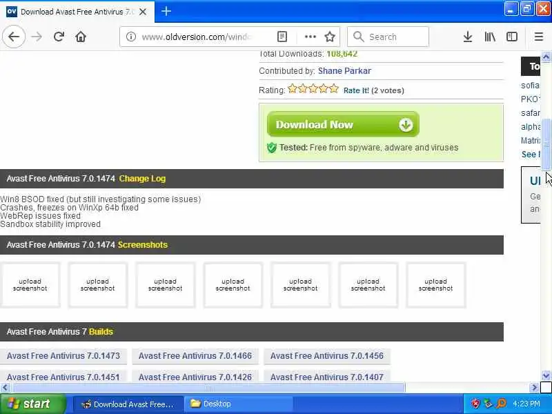This screenshot has width=552, height=414.
Task: Click the vertical scrollbar thumb
Action: pyautogui.click(x=546, y=144)
